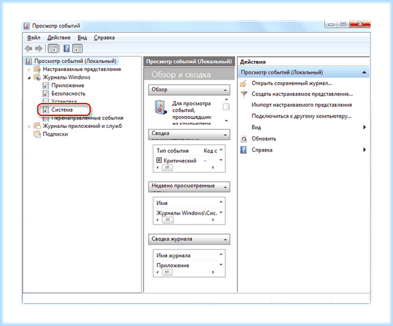The height and width of the screenshot is (326, 393).
Task: Expand the Критический event type row
Action: pos(159,160)
